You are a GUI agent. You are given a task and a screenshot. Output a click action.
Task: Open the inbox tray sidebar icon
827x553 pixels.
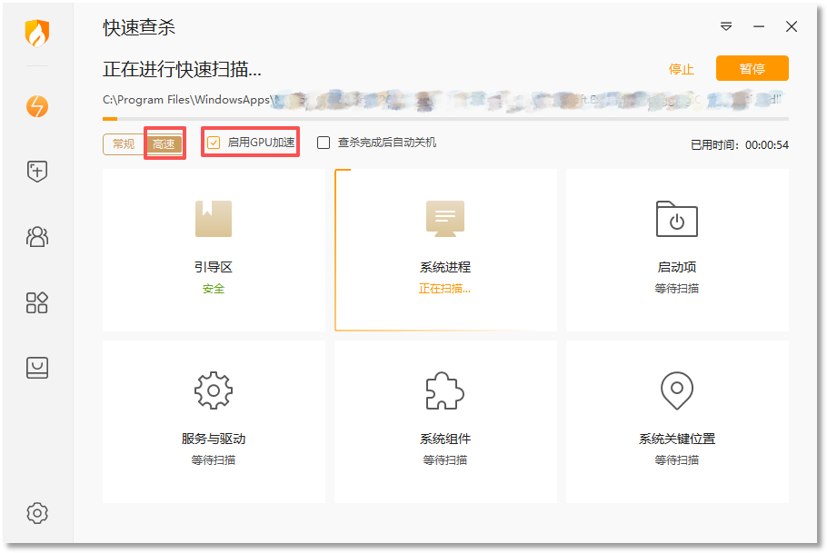pyautogui.click(x=37, y=368)
